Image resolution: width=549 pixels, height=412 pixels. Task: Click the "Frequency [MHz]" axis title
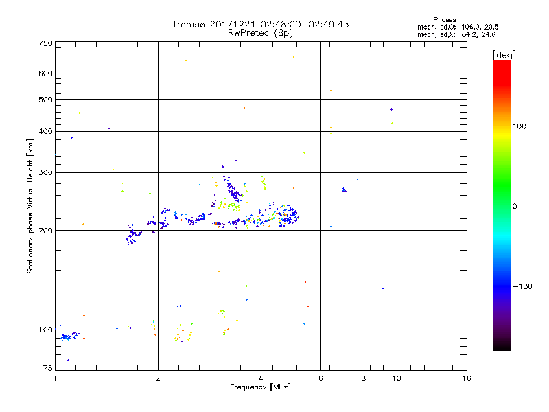pyautogui.click(x=260, y=387)
